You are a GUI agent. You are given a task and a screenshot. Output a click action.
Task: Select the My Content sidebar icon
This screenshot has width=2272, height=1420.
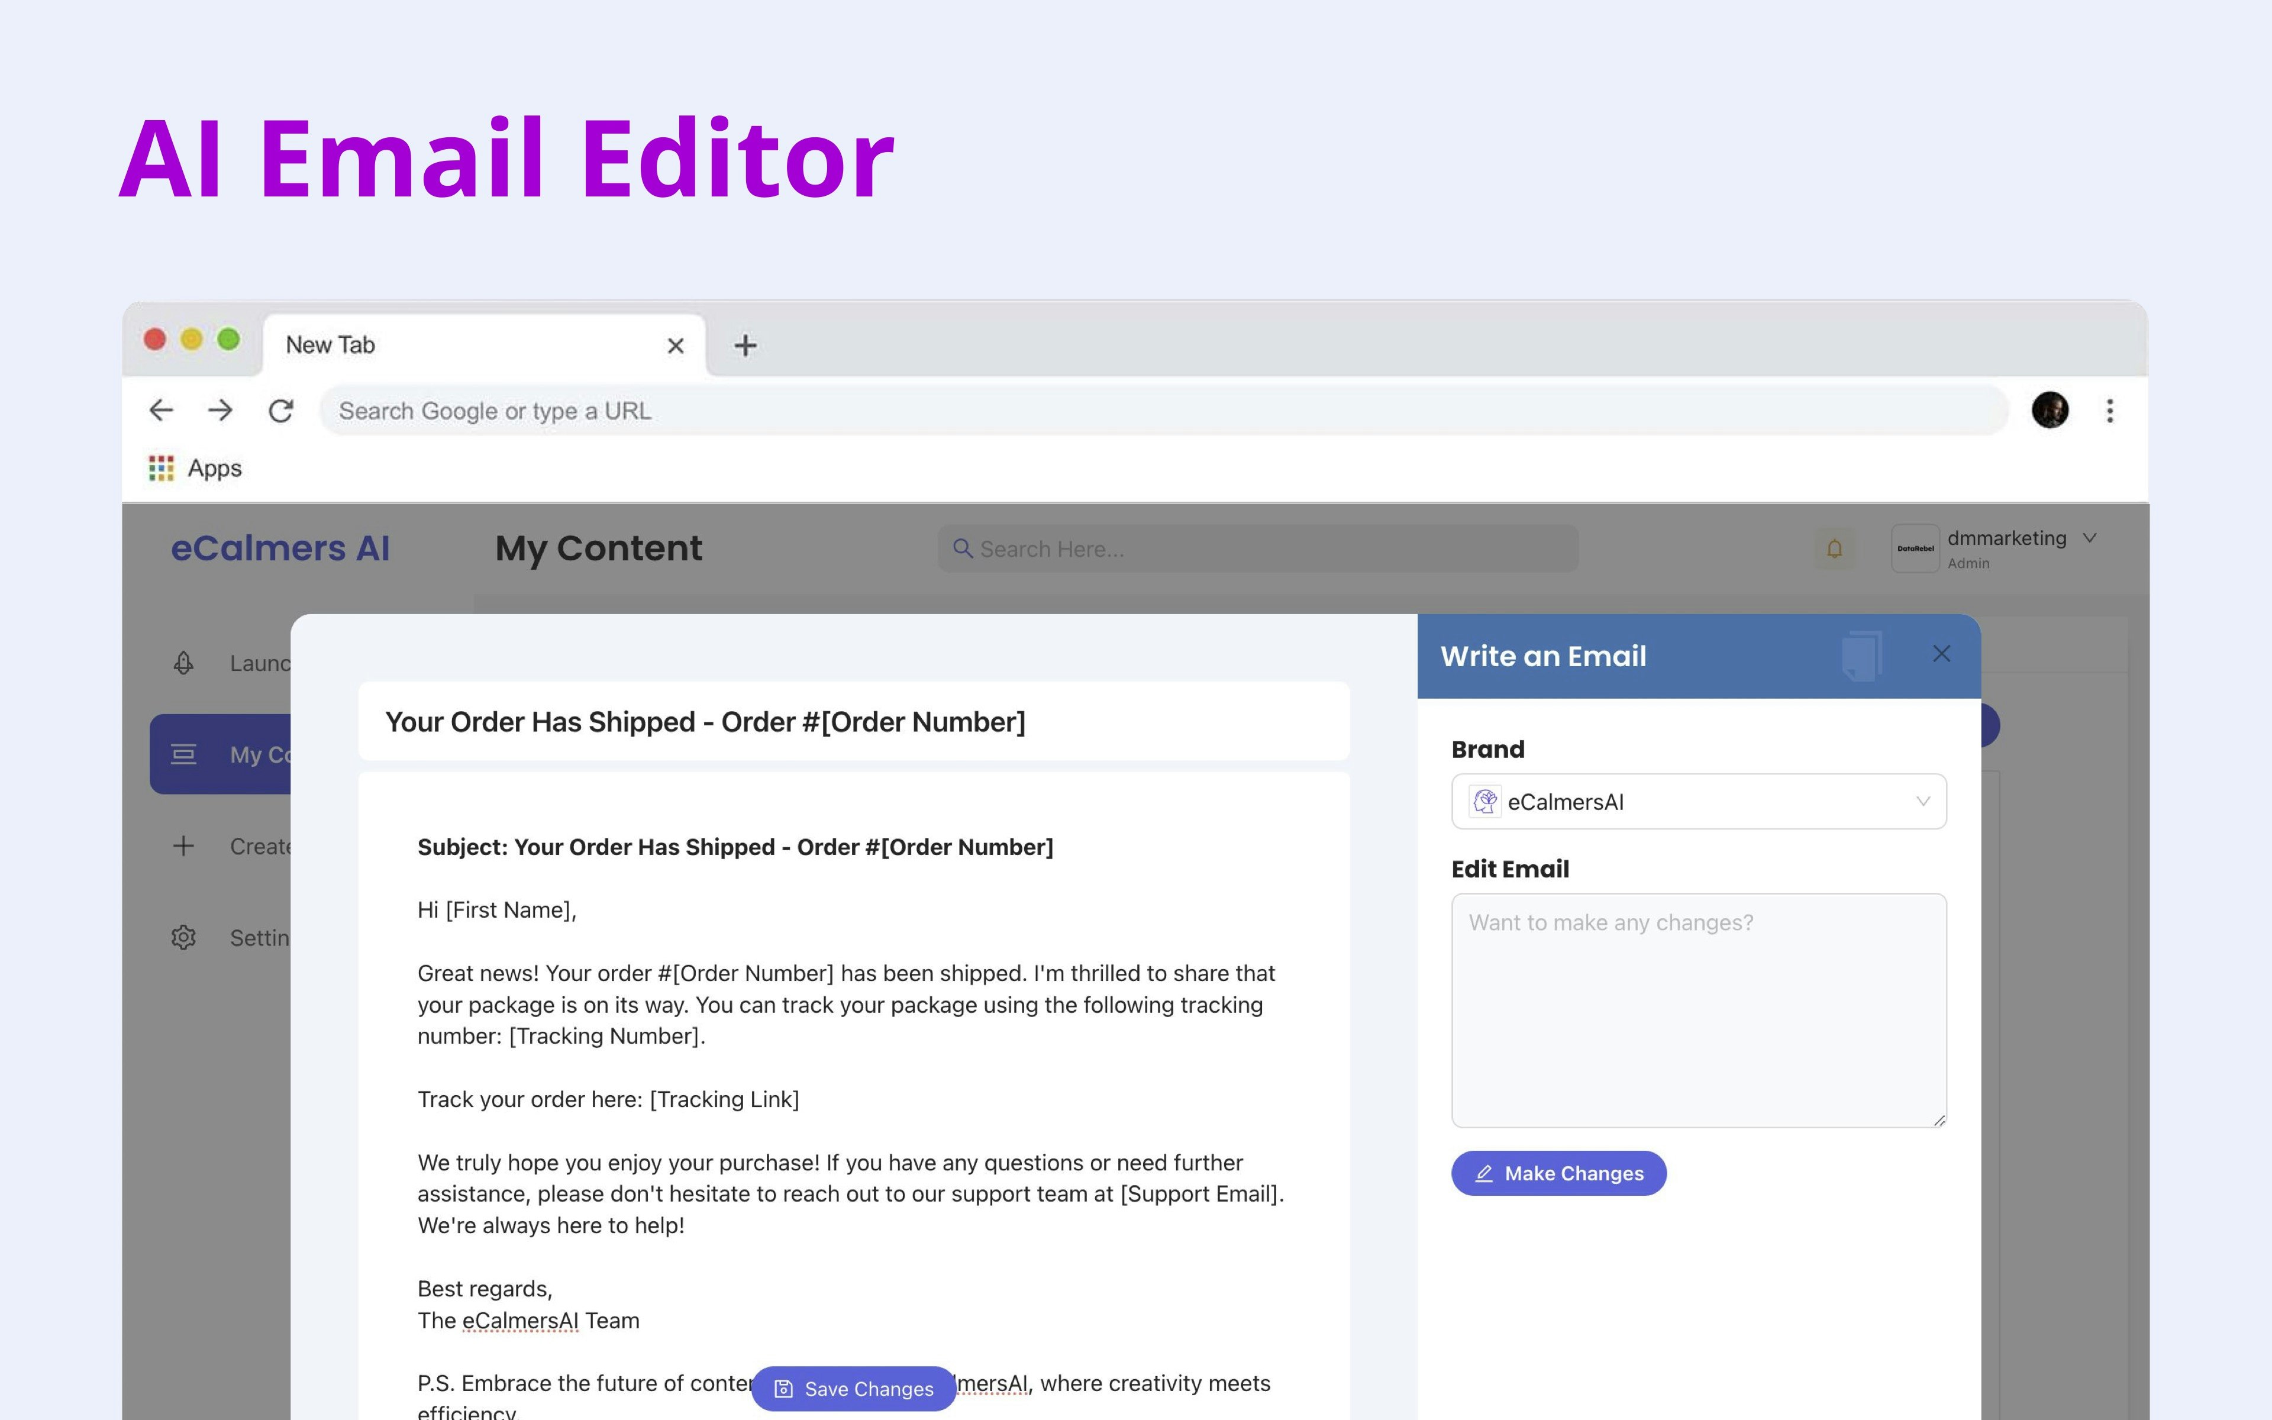(184, 754)
